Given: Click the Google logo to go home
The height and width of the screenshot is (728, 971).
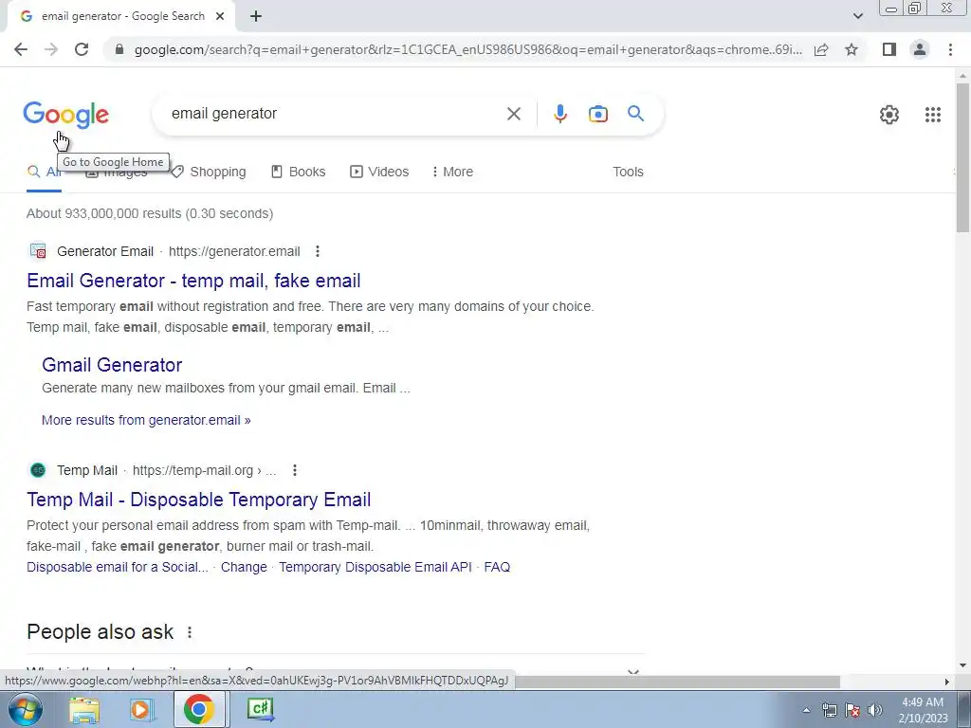Looking at the screenshot, I should 65,115.
